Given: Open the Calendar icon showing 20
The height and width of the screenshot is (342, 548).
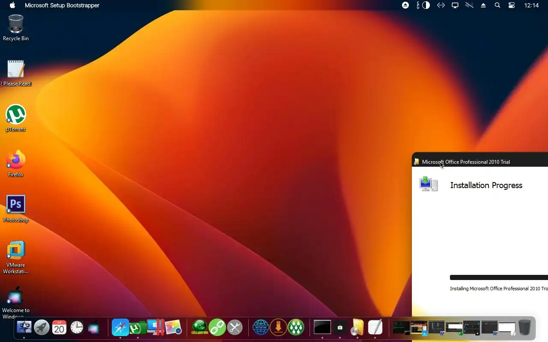Looking at the screenshot, I should pos(59,327).
